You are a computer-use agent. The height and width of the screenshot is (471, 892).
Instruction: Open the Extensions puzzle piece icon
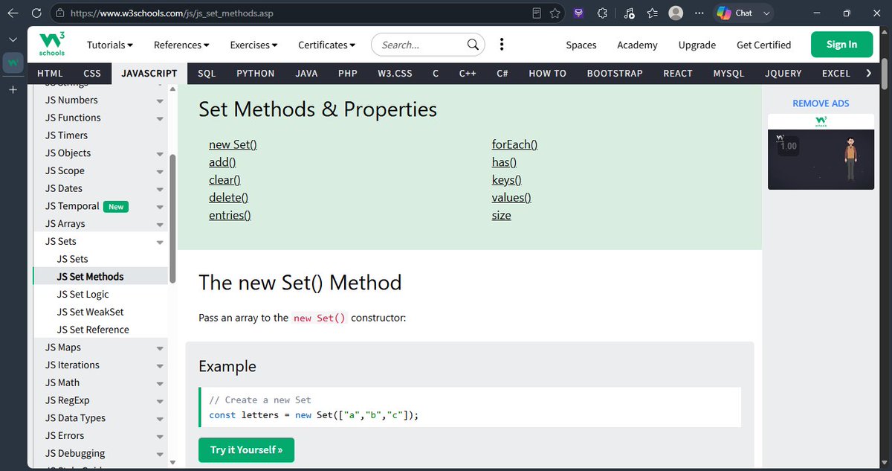[603, 13]
